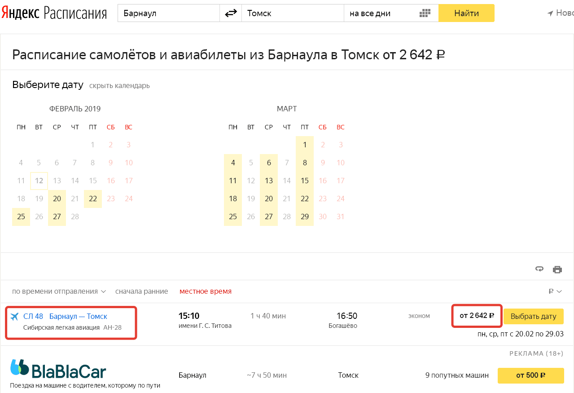574x393 pixels.
Task: Select March 29 in the calendar
Action: (x=305, y=217)
